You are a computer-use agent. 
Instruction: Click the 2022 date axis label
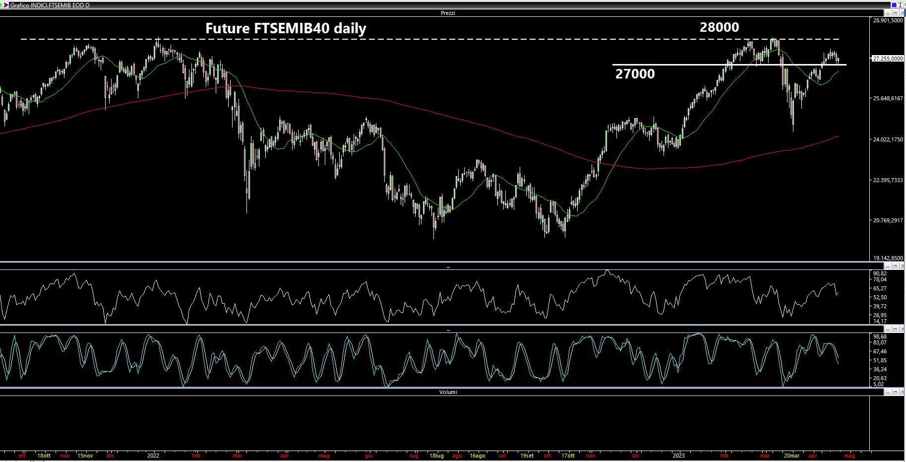[x=153, y=455]
